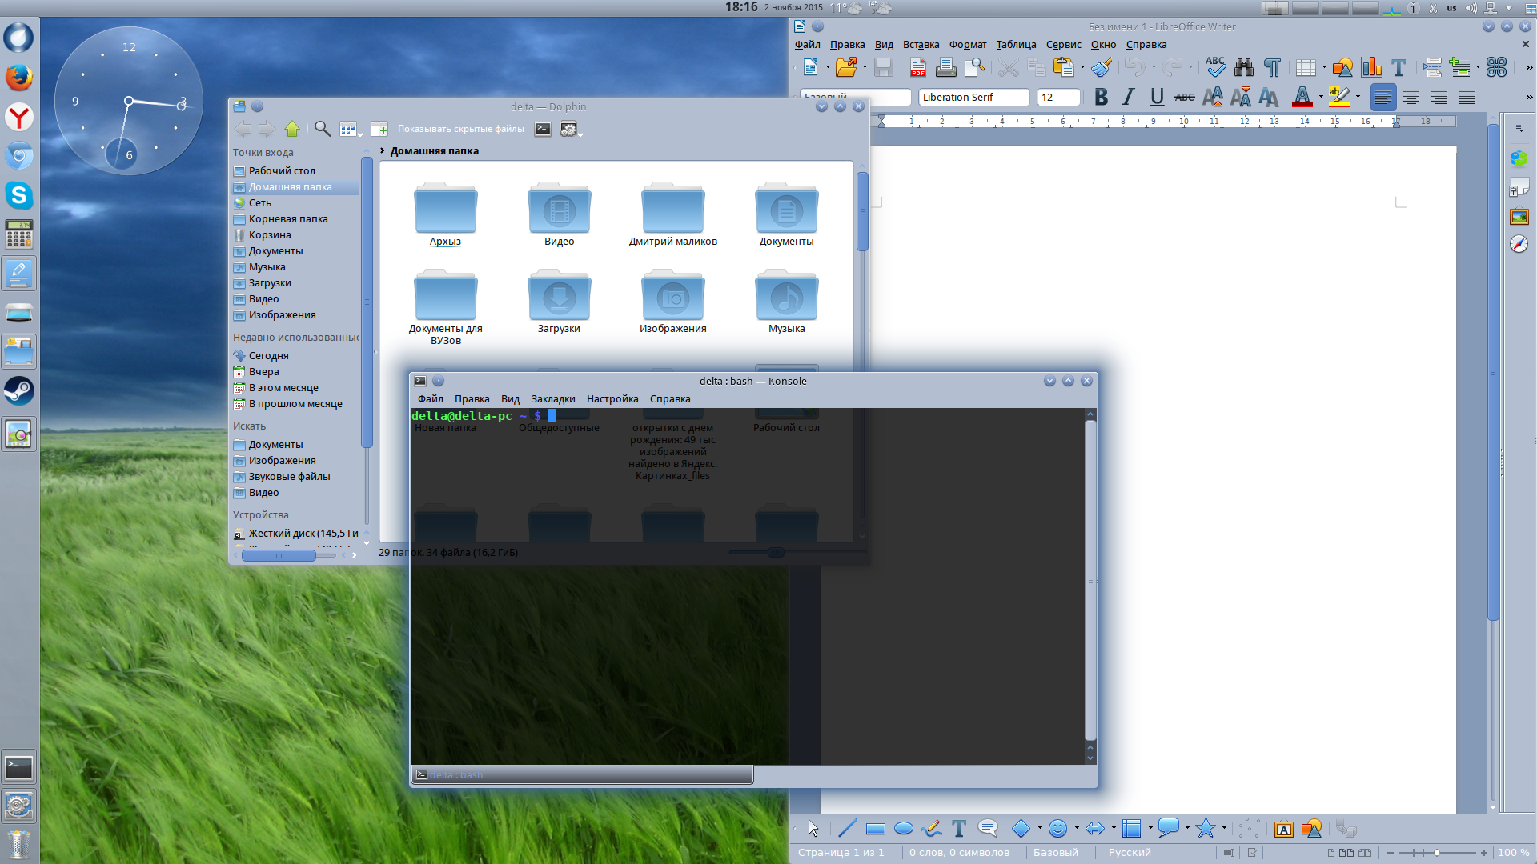The height and width of the screenshot is (864, 1537).
Task: Open the Формат menu in Writer
Action: tap(967, 45)
